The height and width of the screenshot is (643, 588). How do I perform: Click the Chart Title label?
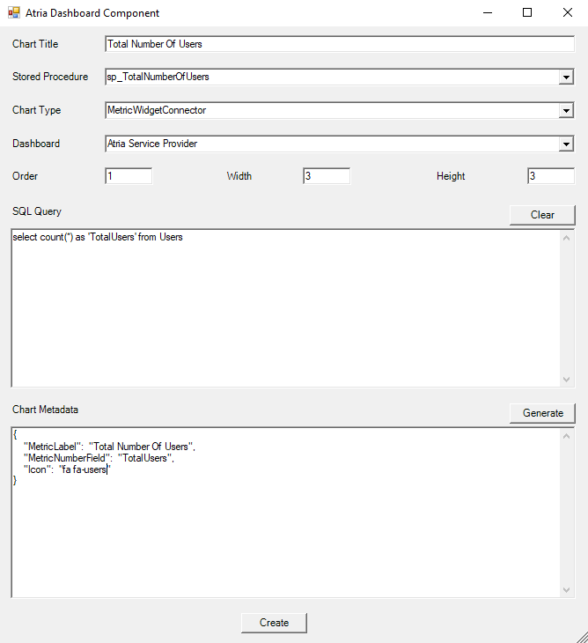coord(35,44)
